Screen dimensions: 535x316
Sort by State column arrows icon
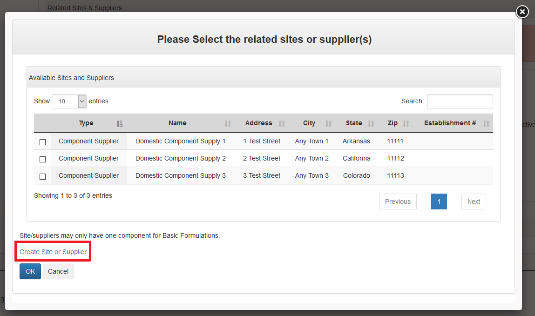point(371,124)
